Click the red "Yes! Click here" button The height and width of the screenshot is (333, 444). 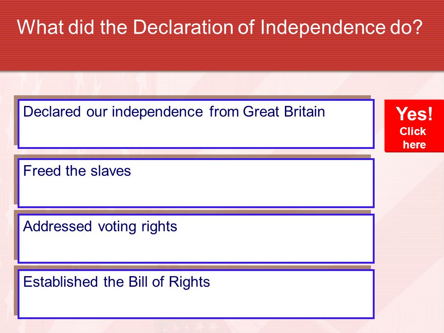click(414, 126)
